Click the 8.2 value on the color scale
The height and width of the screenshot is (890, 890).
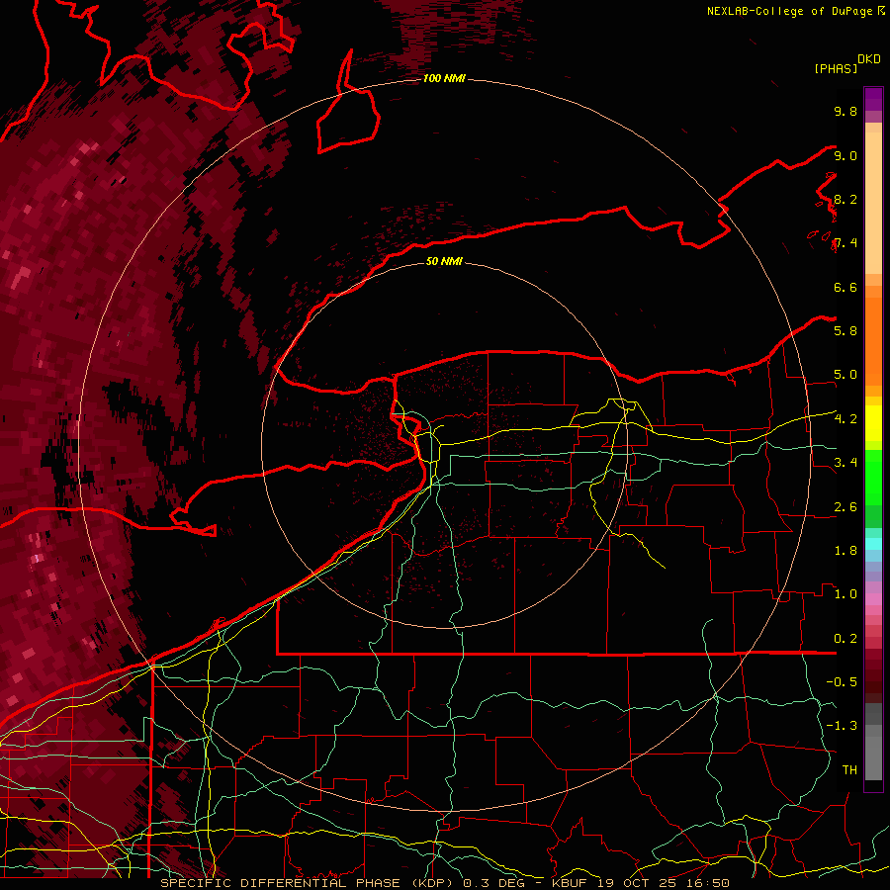845,200
